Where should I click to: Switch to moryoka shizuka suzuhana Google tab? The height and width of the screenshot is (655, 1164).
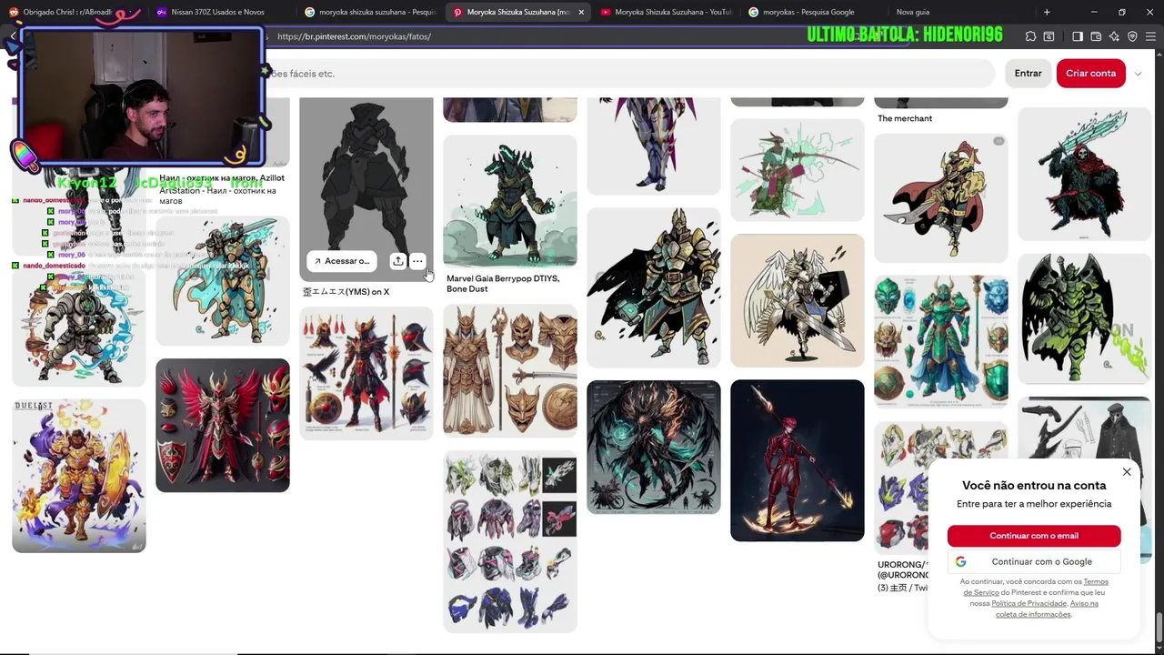coord(370,12)
